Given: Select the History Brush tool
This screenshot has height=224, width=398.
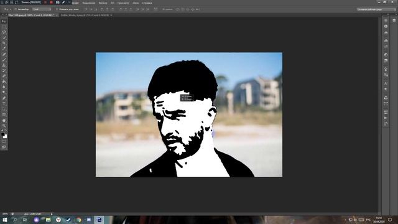Looking at the screenshot, I should 4,70.
